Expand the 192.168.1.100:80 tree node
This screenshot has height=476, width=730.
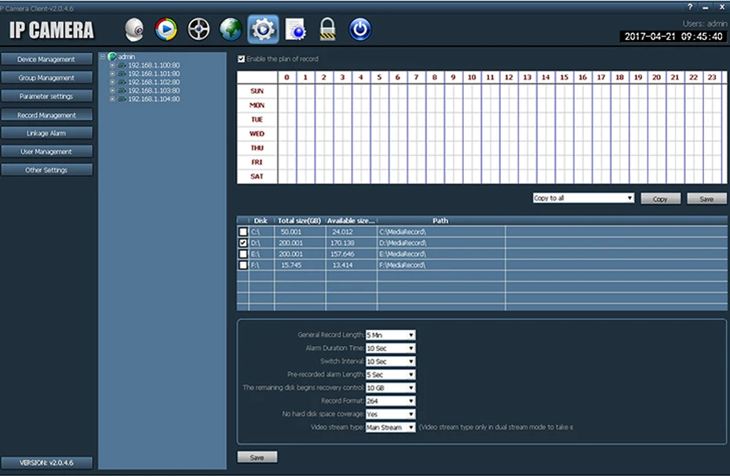point(112,65)
